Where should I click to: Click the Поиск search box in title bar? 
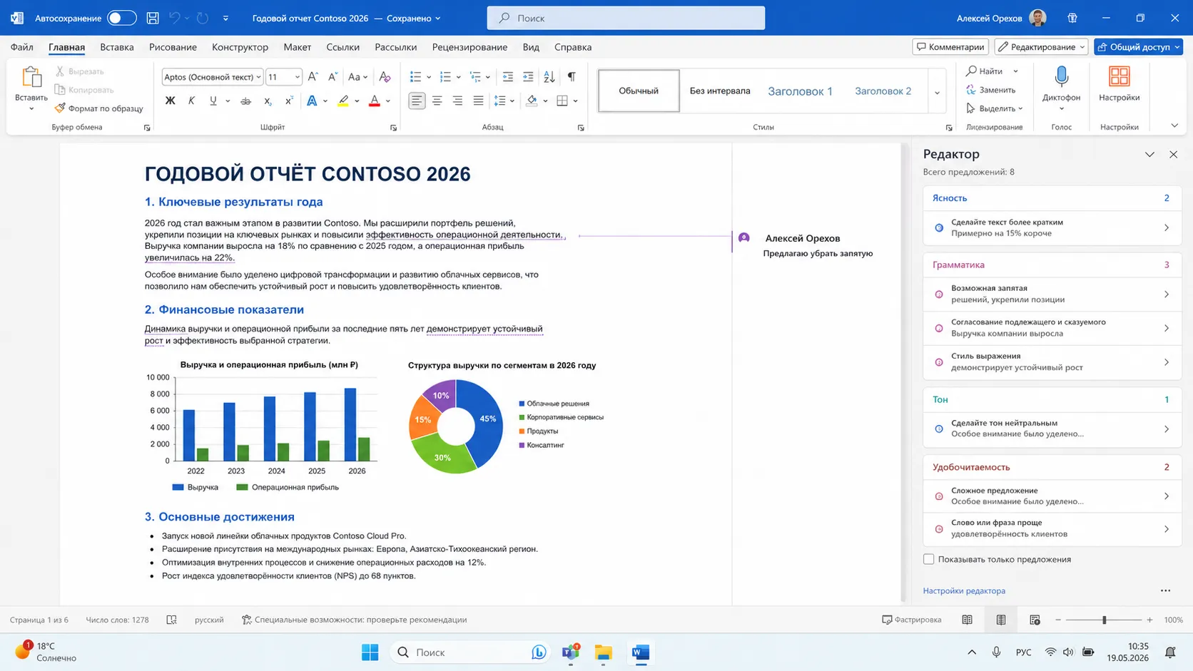click(626, 18)
